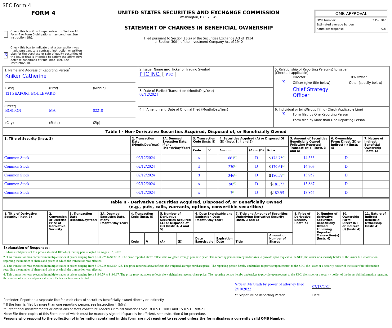Click the street address 121 SEAPORT BOULEVARD
The height and width of the screenshot is (328, 392).
pyautogui.click(x=30, y=93)
